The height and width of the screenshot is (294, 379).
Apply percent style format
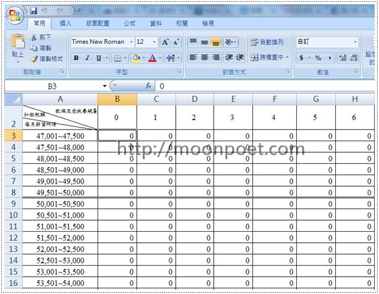click(318, 58)
